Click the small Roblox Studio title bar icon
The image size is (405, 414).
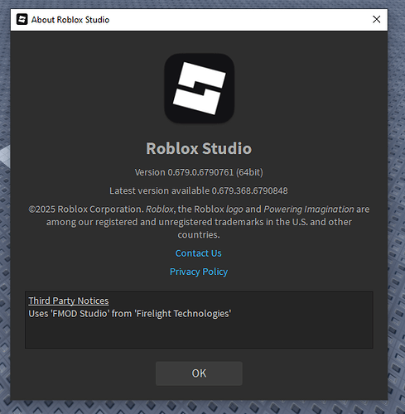(x=22, y=20)
